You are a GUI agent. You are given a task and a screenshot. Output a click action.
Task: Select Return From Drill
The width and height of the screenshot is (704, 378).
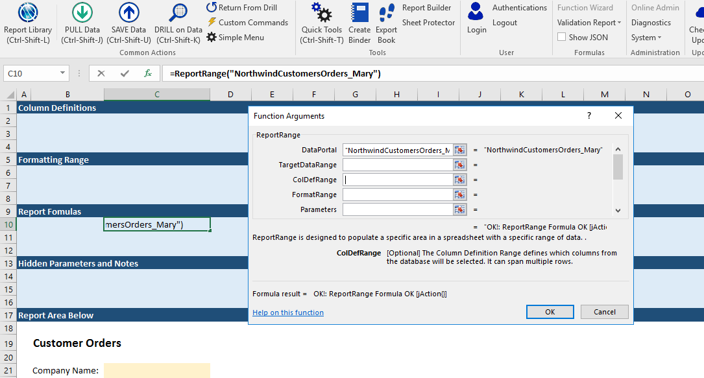(x=241, y=8)
